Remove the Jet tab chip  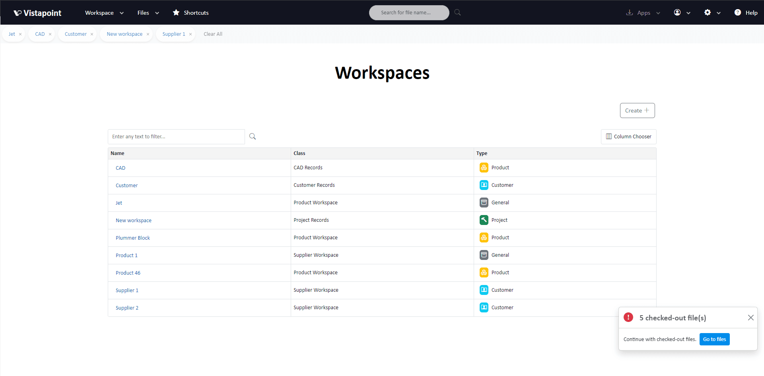point(20,34)
